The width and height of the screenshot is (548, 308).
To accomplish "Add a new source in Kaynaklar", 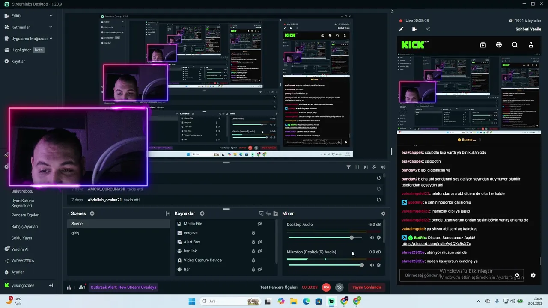I will [202, 213].
